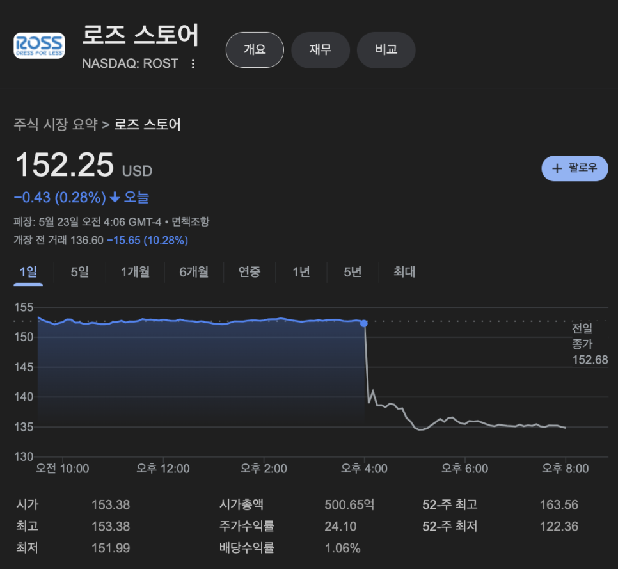The height and width of the screenshot is (569, 618).
Task: Switch chart range to 5년
Action: [353, 272]
